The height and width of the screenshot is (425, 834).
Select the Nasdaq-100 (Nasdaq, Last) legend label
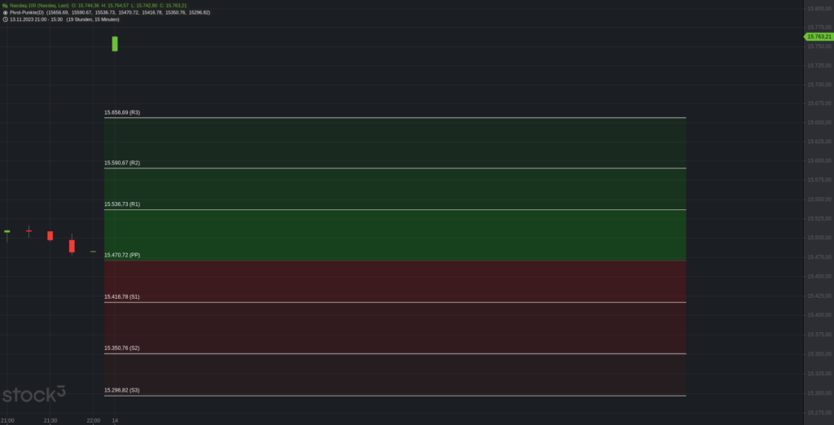point(39,6)
